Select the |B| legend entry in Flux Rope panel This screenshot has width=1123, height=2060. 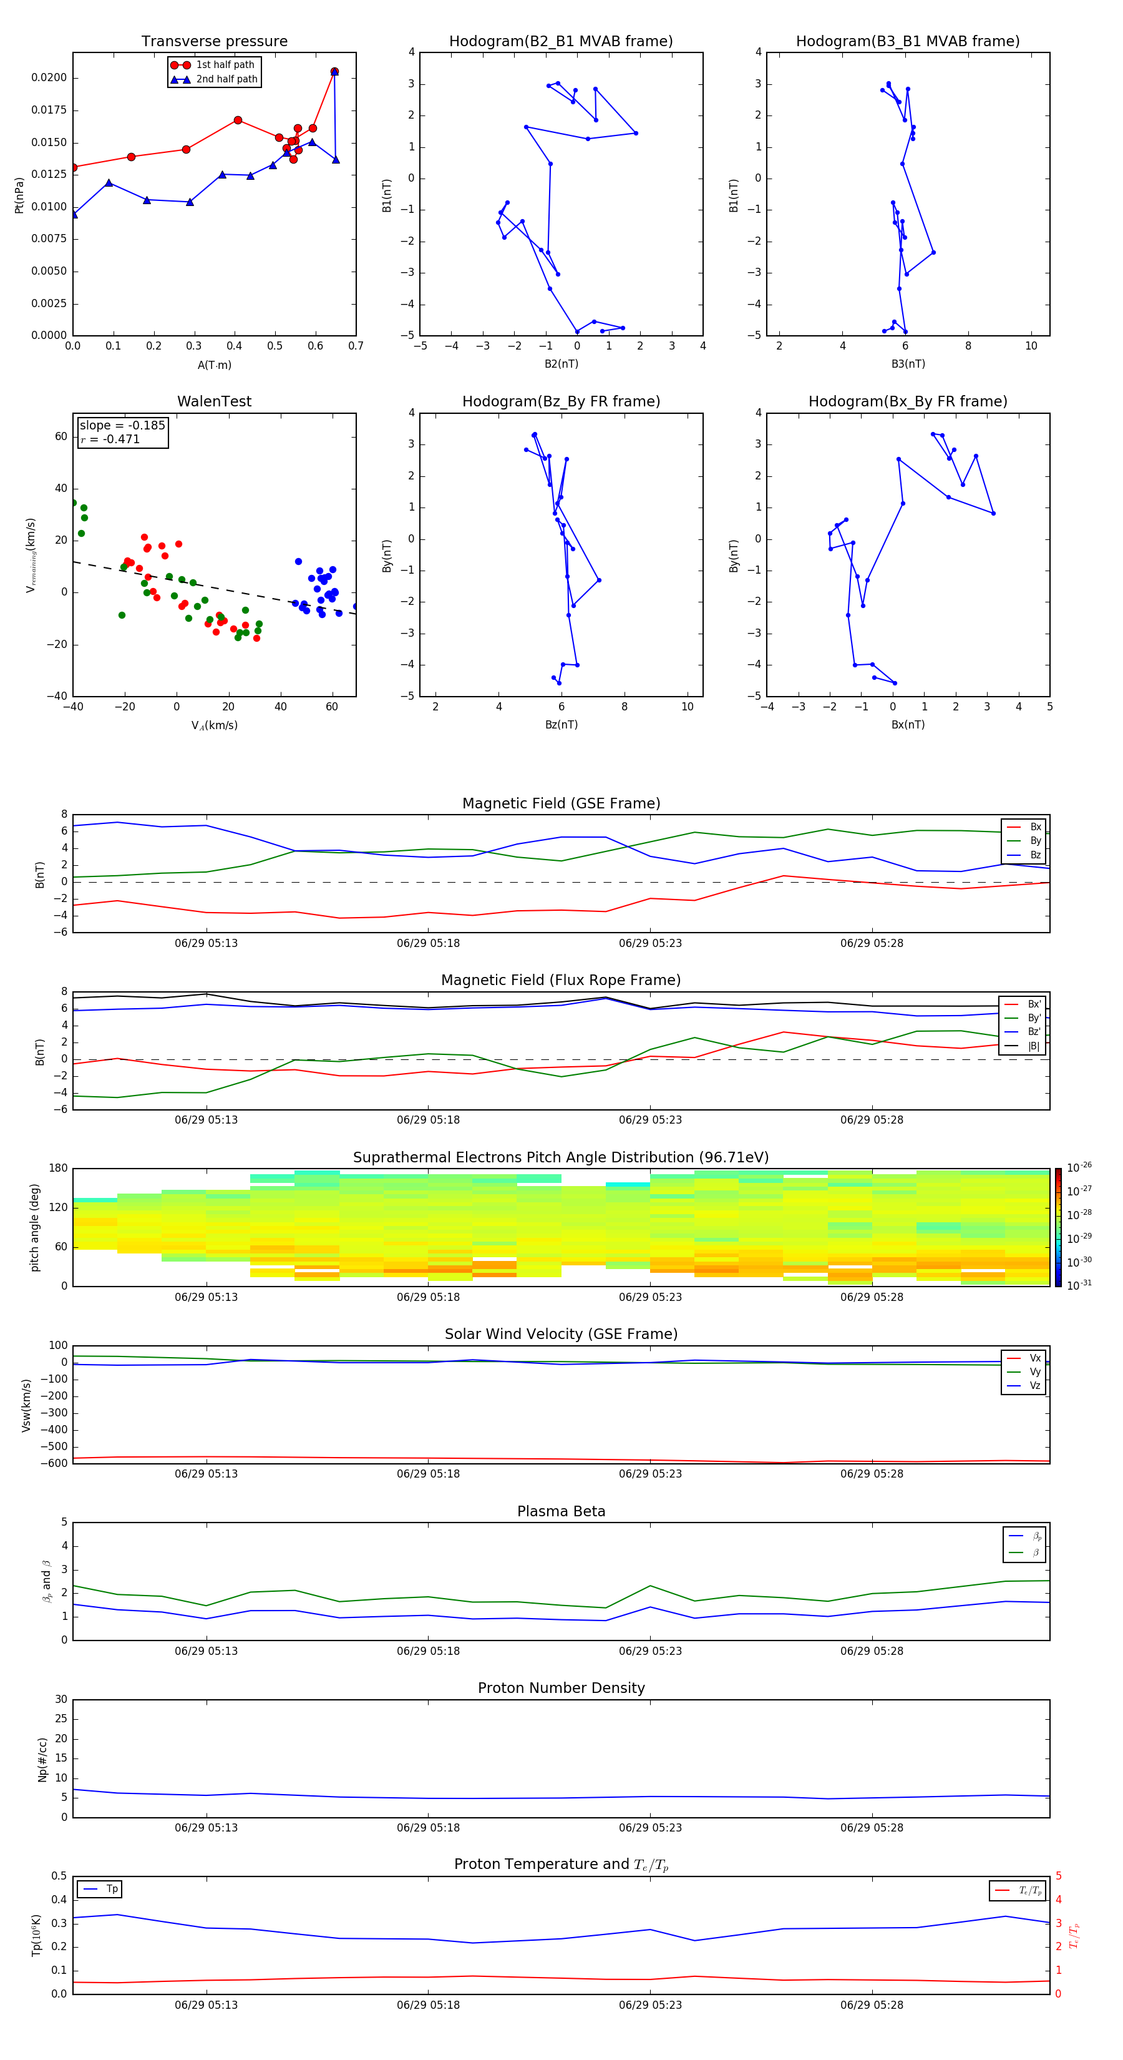(1023, 1046)
